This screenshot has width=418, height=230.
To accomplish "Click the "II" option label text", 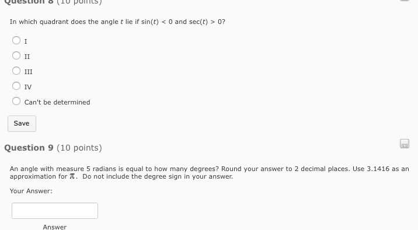I will [27, 57].
